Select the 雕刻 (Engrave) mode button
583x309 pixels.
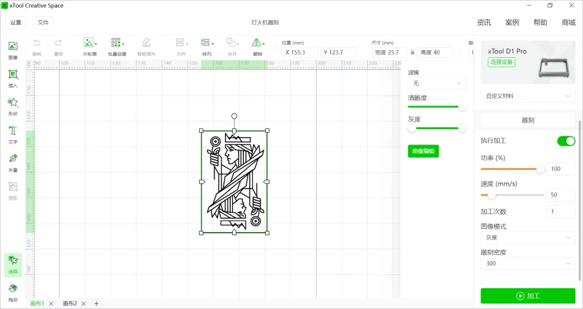(528, 120)
